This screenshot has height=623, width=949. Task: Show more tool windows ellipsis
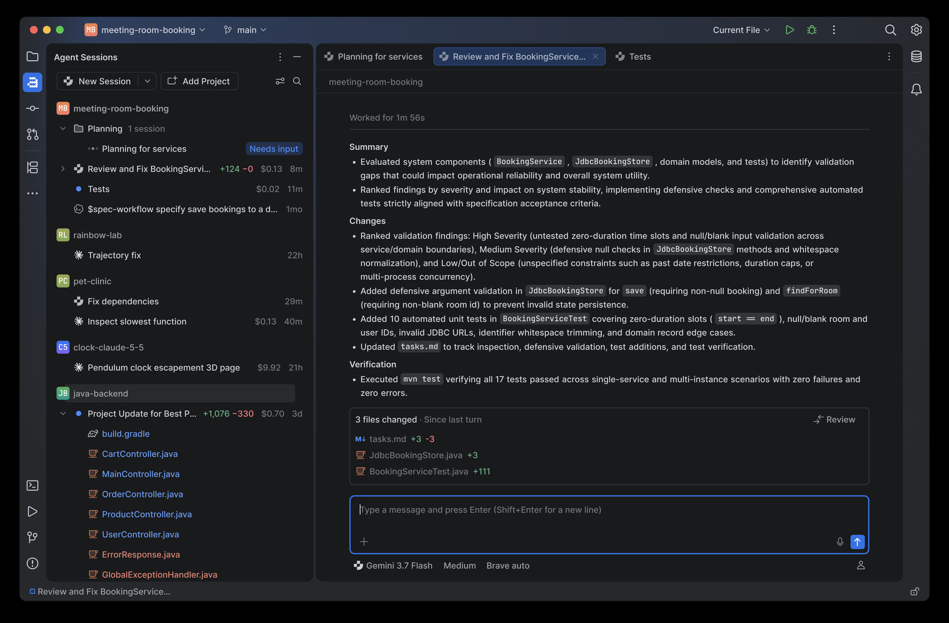(x=32, y=194)
